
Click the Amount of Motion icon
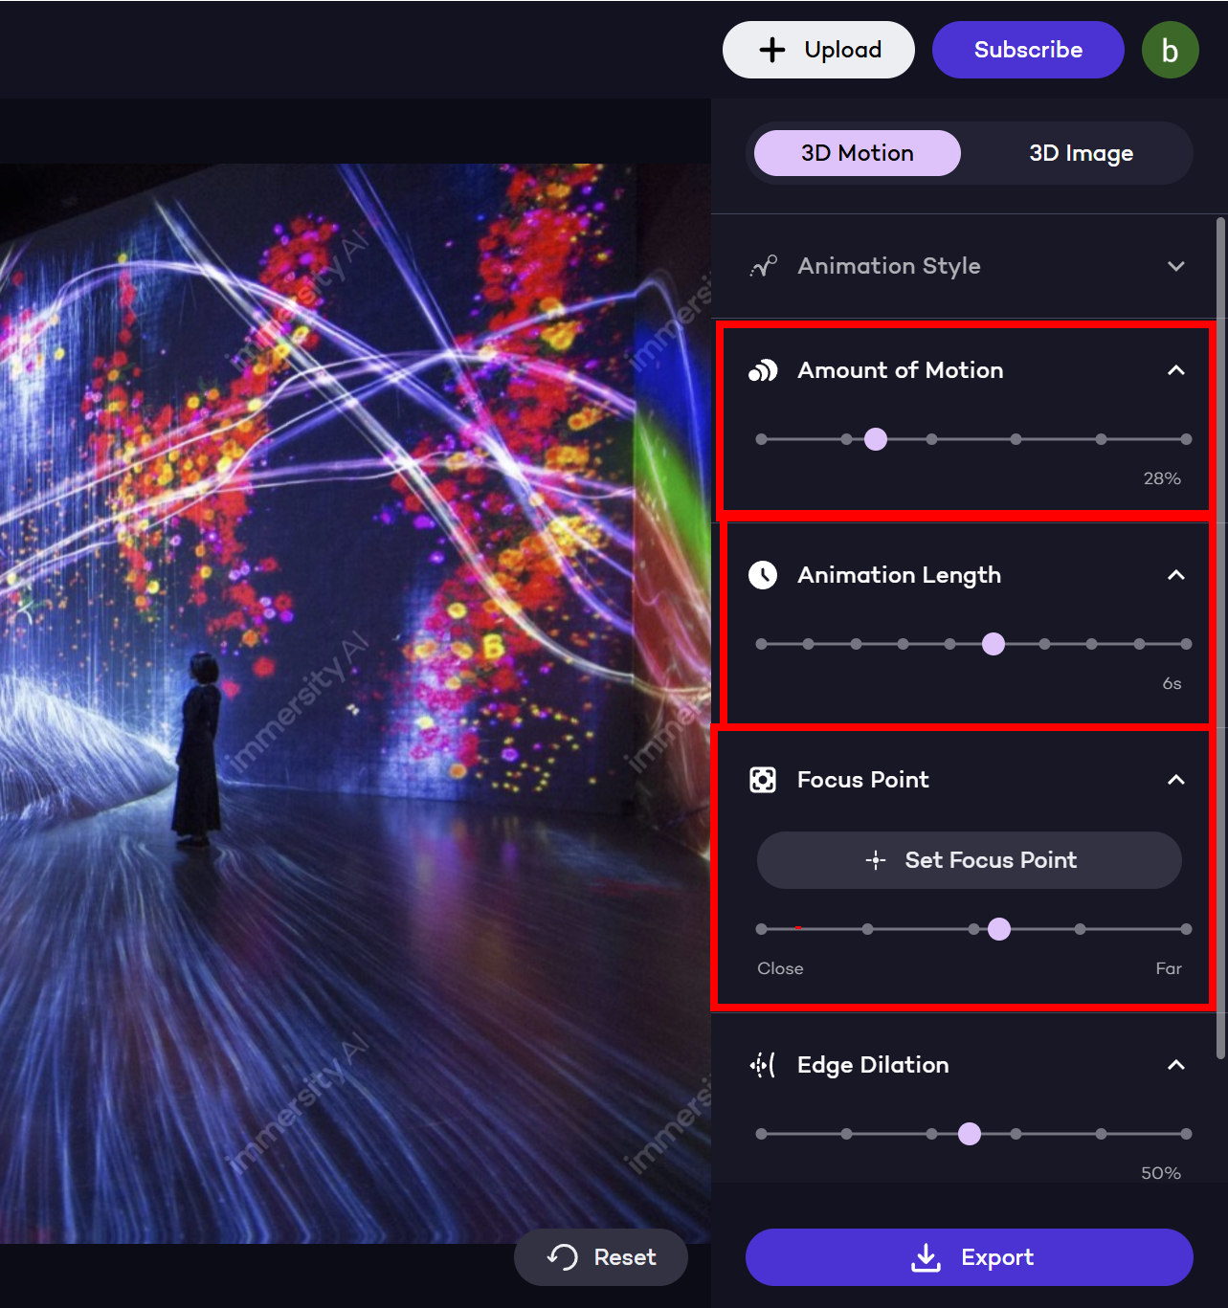(x=763, y=370)
